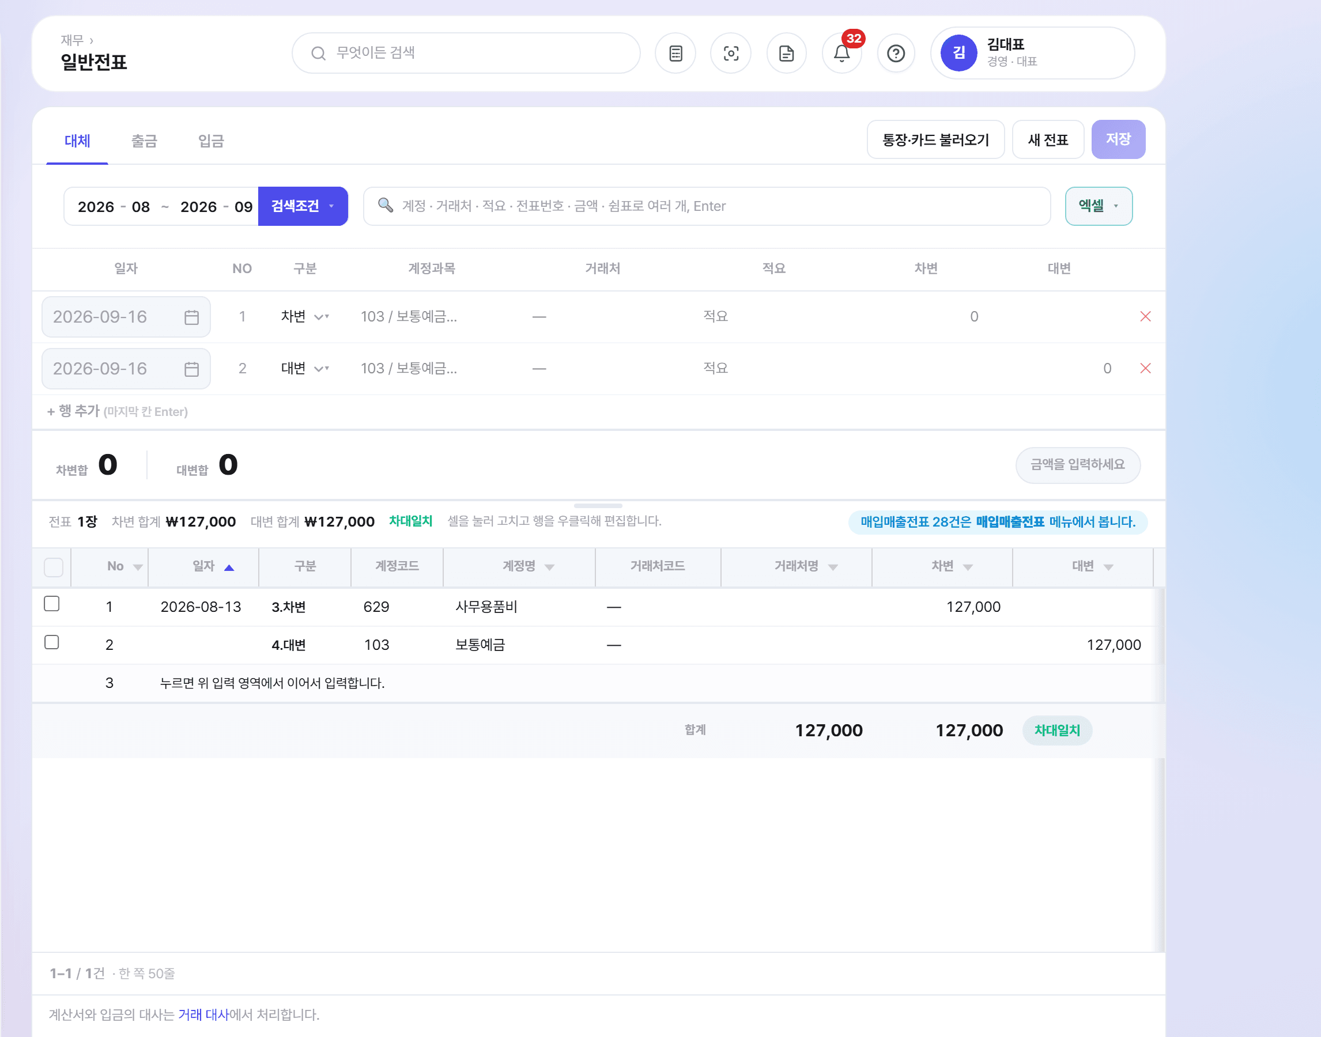Click 통장·카드 불러오기 button

click(935, 139)
